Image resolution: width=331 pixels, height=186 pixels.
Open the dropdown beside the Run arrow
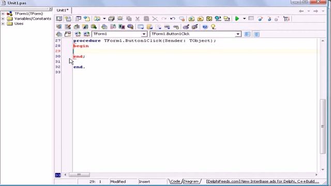[x=244, y=19]
